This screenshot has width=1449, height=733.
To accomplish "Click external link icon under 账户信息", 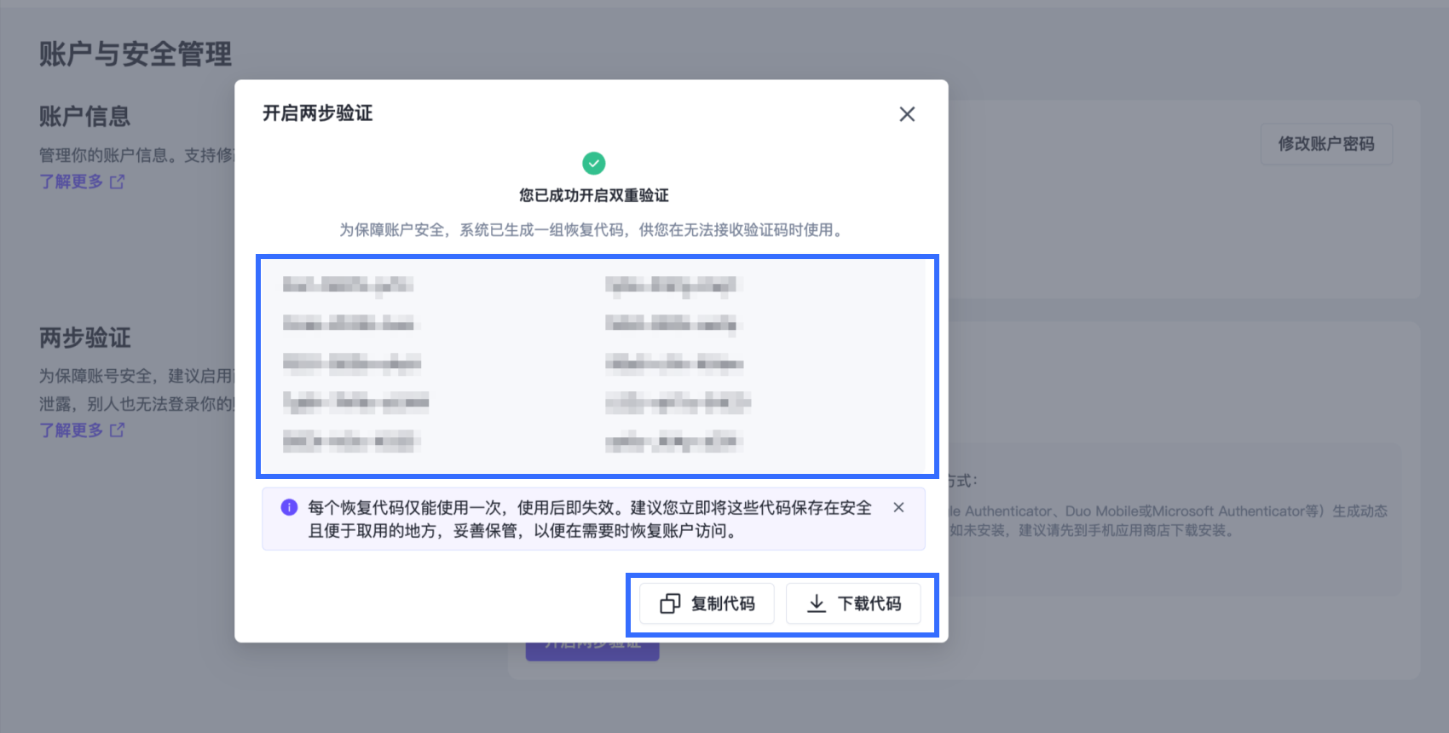I will click(118, 182).
